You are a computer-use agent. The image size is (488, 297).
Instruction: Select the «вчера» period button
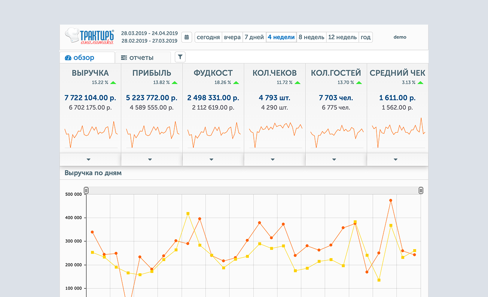pyautogui.click(x=232, y=37)
